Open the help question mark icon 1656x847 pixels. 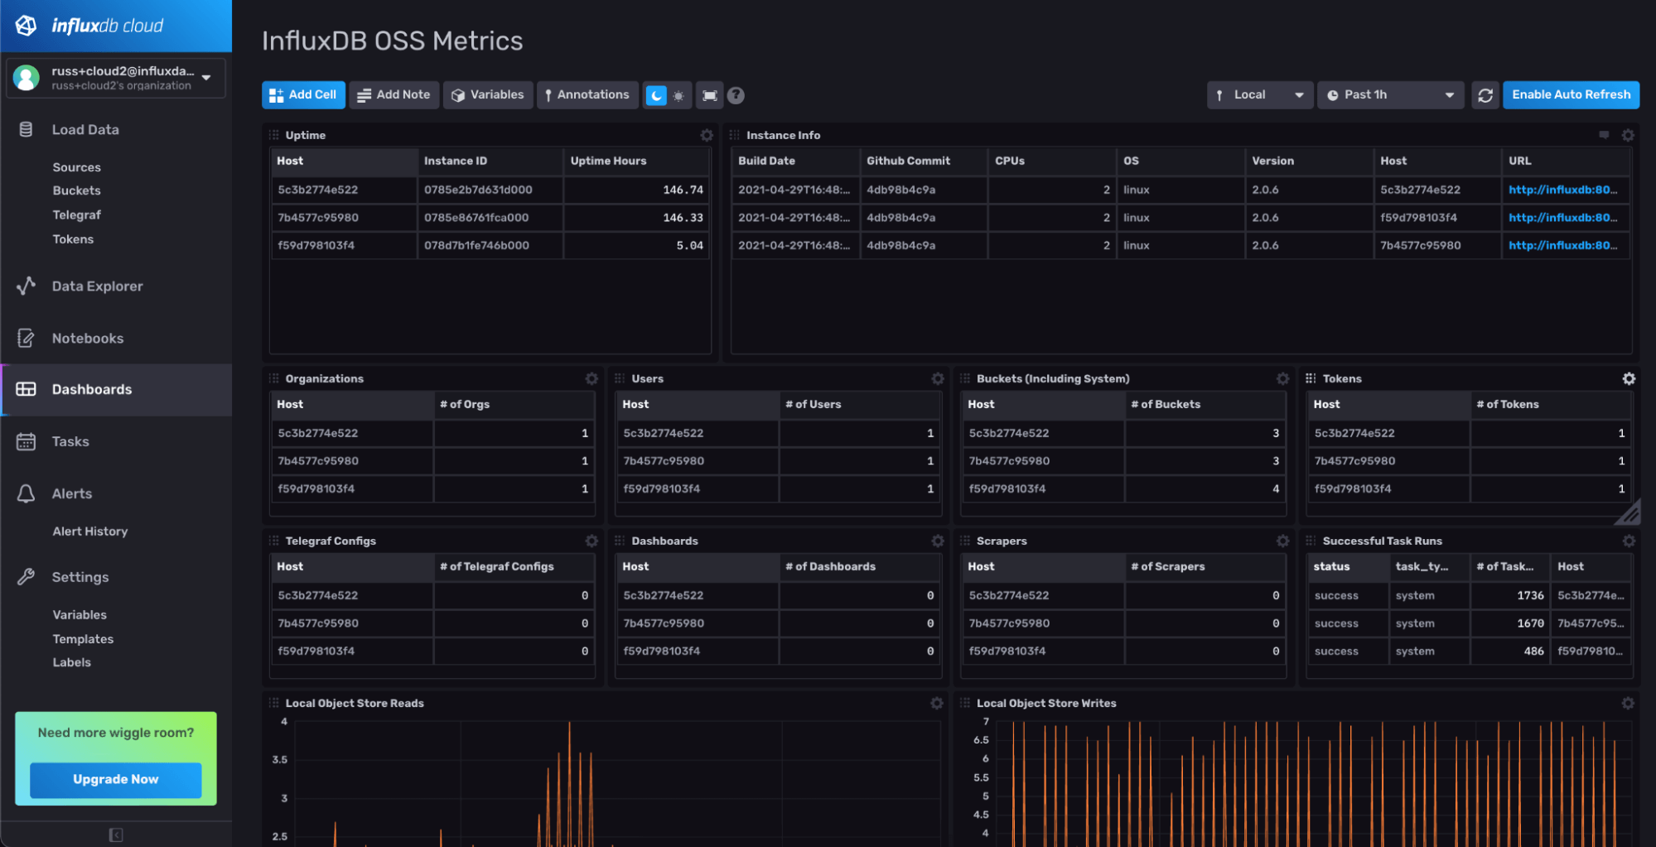[736, 94]
